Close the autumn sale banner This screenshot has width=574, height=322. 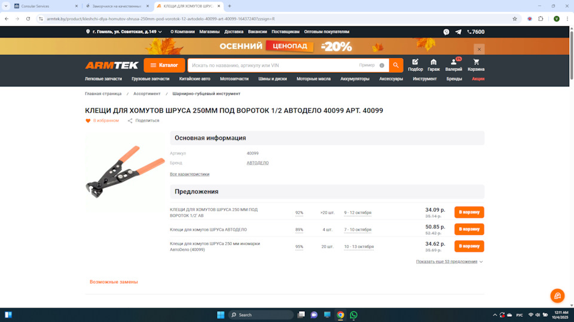pos(479,49)
